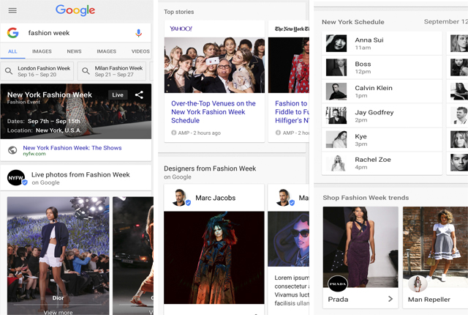Click Live photos from Fashion Week title
This screenshot has height=315, width=468.
[x=80, y=174]
